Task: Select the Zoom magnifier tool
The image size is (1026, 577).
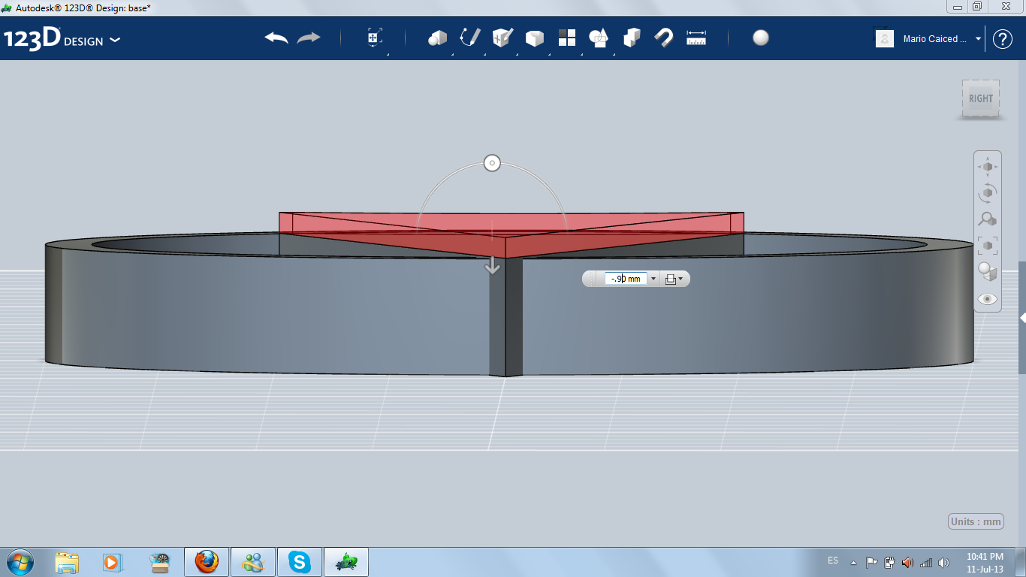Action: pyautogui.click(x=988, y=219)
